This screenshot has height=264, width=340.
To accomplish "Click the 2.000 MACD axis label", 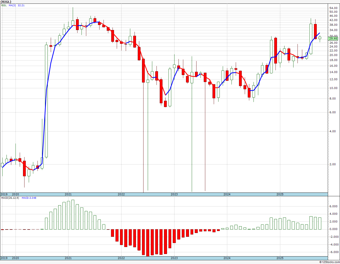I will [x=334, y=221].
